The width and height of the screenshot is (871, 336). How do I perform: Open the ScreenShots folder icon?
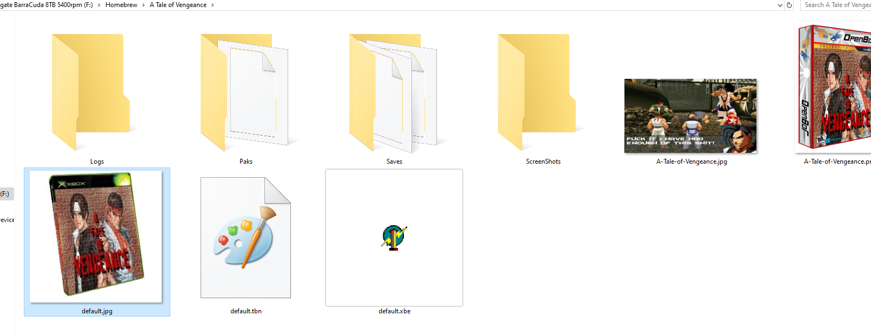537,92
